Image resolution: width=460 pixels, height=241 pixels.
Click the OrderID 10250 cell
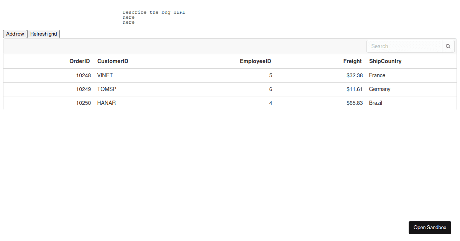(84, 103)
